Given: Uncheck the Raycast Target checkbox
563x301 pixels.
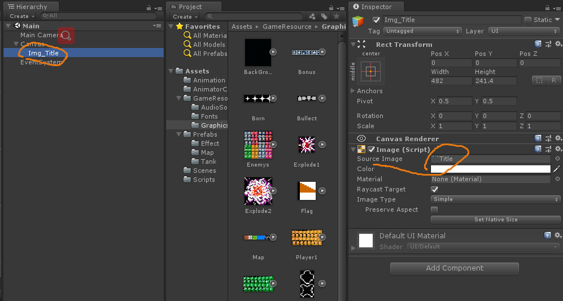Looking at the screenshot, I should tap(434, 189).
